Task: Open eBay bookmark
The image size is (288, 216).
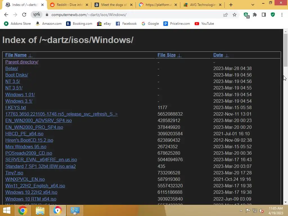Action: (x=104, y=24)
